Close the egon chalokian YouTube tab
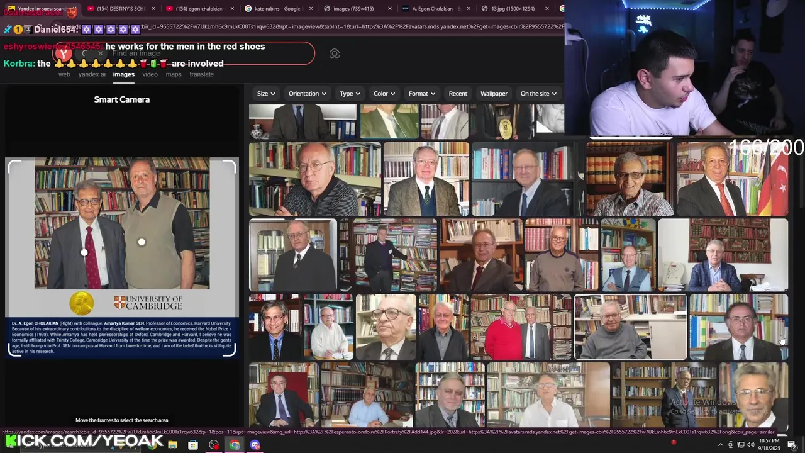Screen dimensions: 805x453 (232, 9)
